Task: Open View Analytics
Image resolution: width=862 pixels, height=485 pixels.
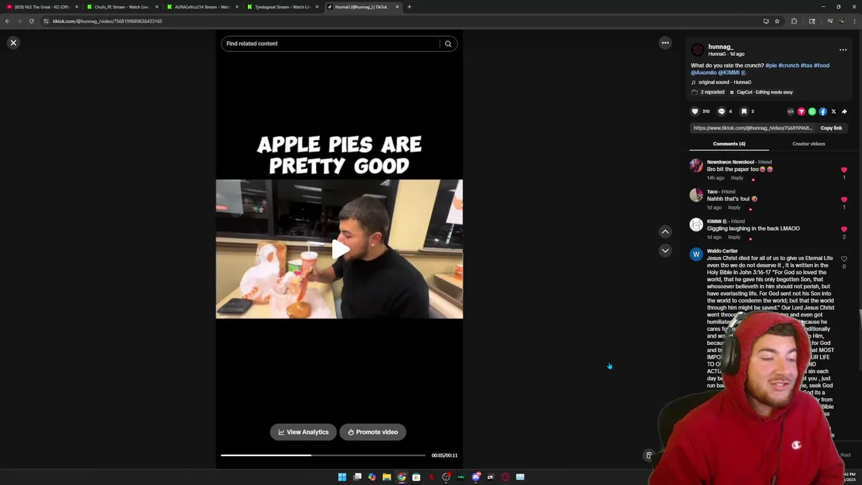Action: (303, 432)
